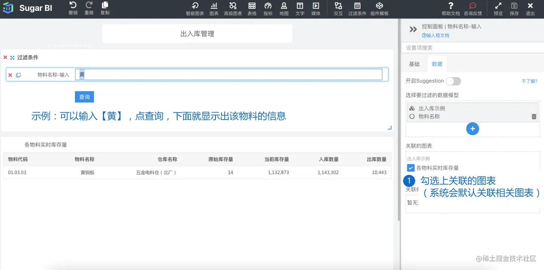Screen dimensions: 544x270
Task: Insert a 表格 table component
Action: (x=252, y=9)
